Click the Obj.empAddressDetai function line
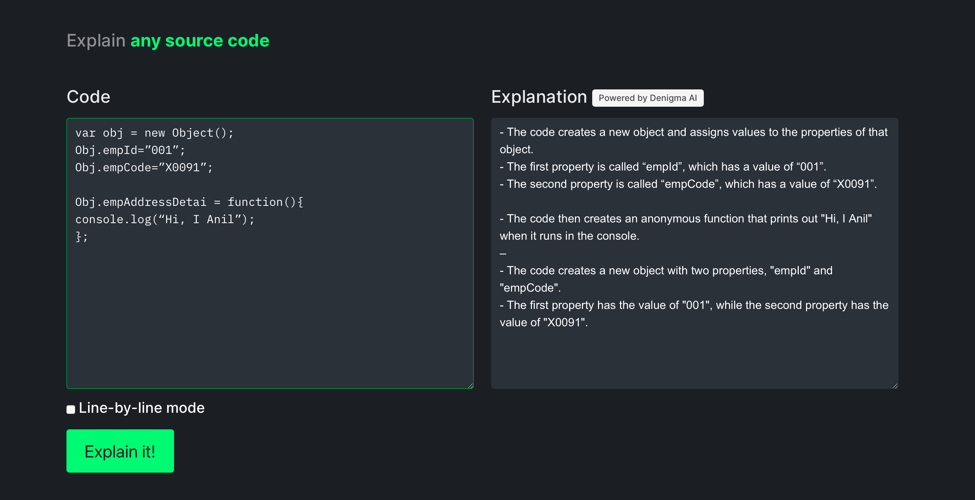Screen dimensions: 975x500 (189, 202)
